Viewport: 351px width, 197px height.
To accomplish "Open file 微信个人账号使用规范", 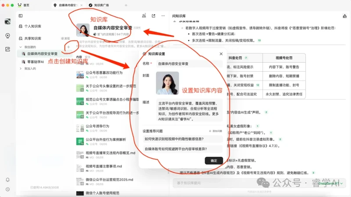I will (103, 193).
